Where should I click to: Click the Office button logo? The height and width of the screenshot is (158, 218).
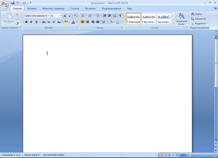(4, 5)
